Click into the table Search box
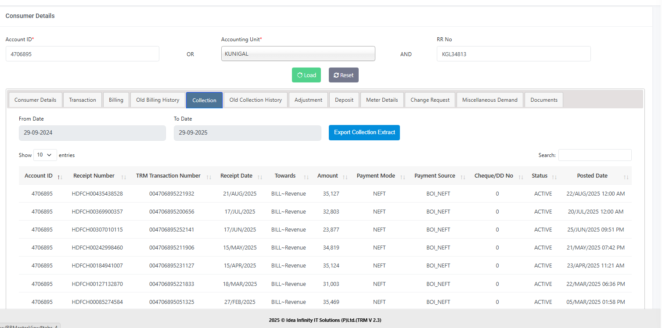 [x=595, y=155]
